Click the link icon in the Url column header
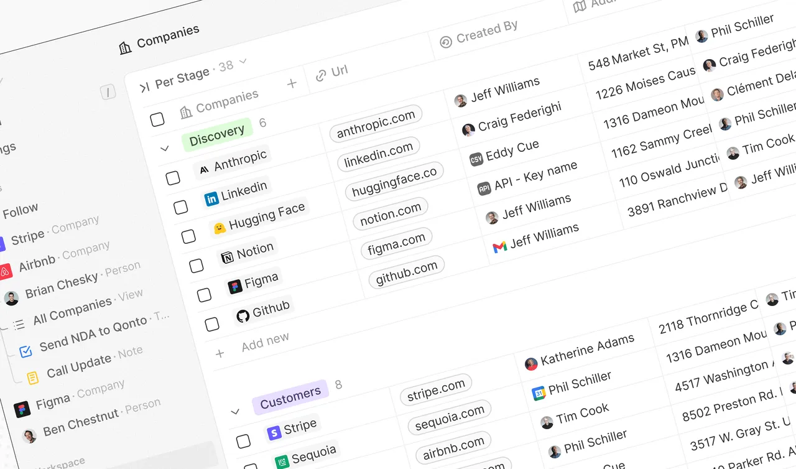Screen dimensions: 796x469 point(321,75)
